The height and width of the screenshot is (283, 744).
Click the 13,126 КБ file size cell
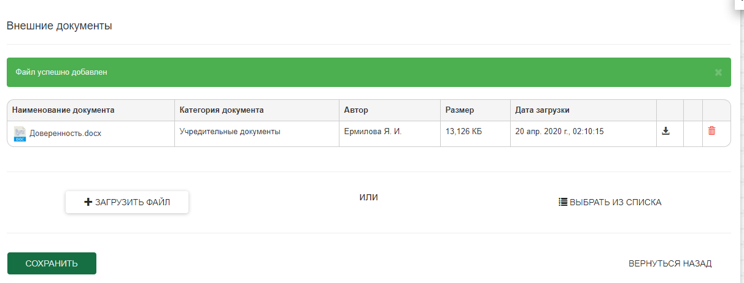(x=463, y=131)
